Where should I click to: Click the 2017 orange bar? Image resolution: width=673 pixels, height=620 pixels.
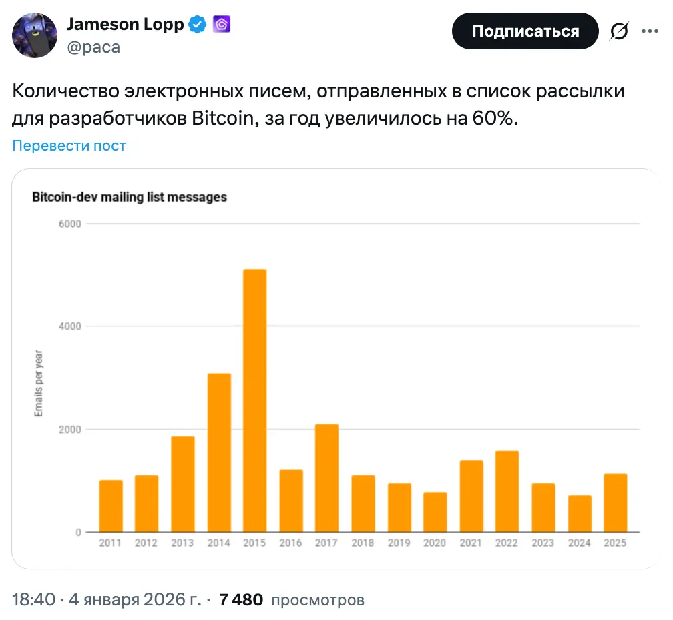tap(326, 478)
